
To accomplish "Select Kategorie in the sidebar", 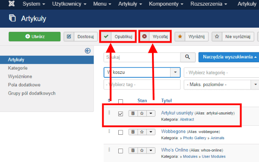I will click(18, 68).
